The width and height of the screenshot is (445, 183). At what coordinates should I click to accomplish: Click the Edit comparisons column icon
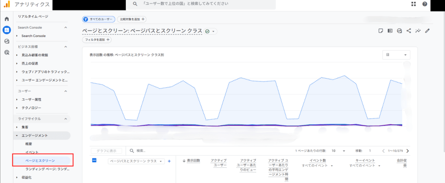pos(390,31)
